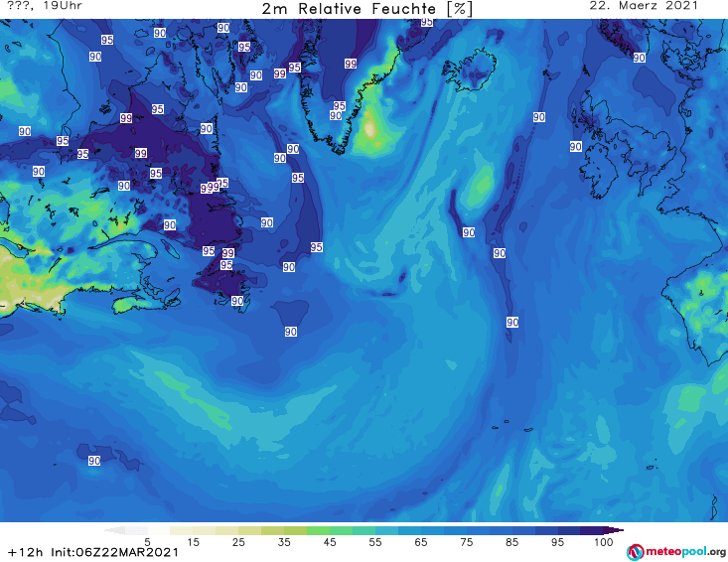The height and width of the screenshot is (562, 728).
Task: Click the Ireland landmass outline
Action: click(600, 171)
